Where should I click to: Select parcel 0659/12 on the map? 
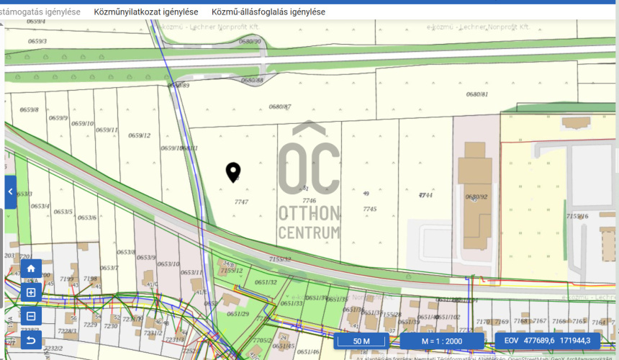click(140, 135)
